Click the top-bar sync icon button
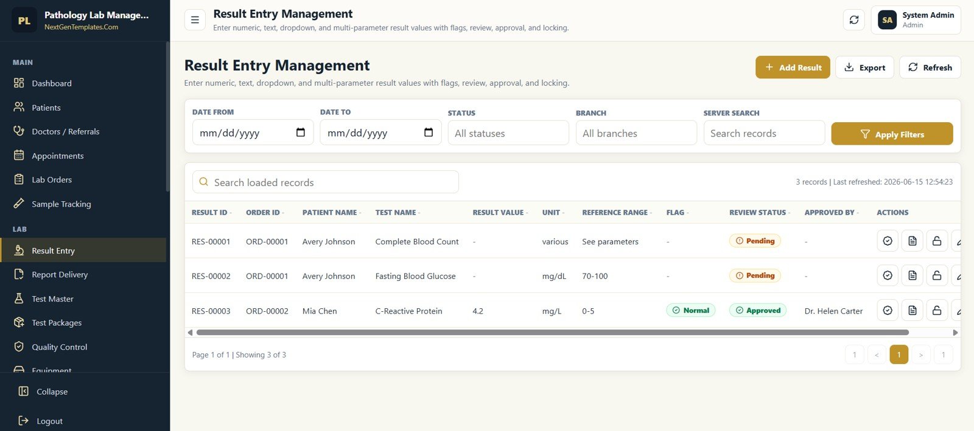 [854, 20]
